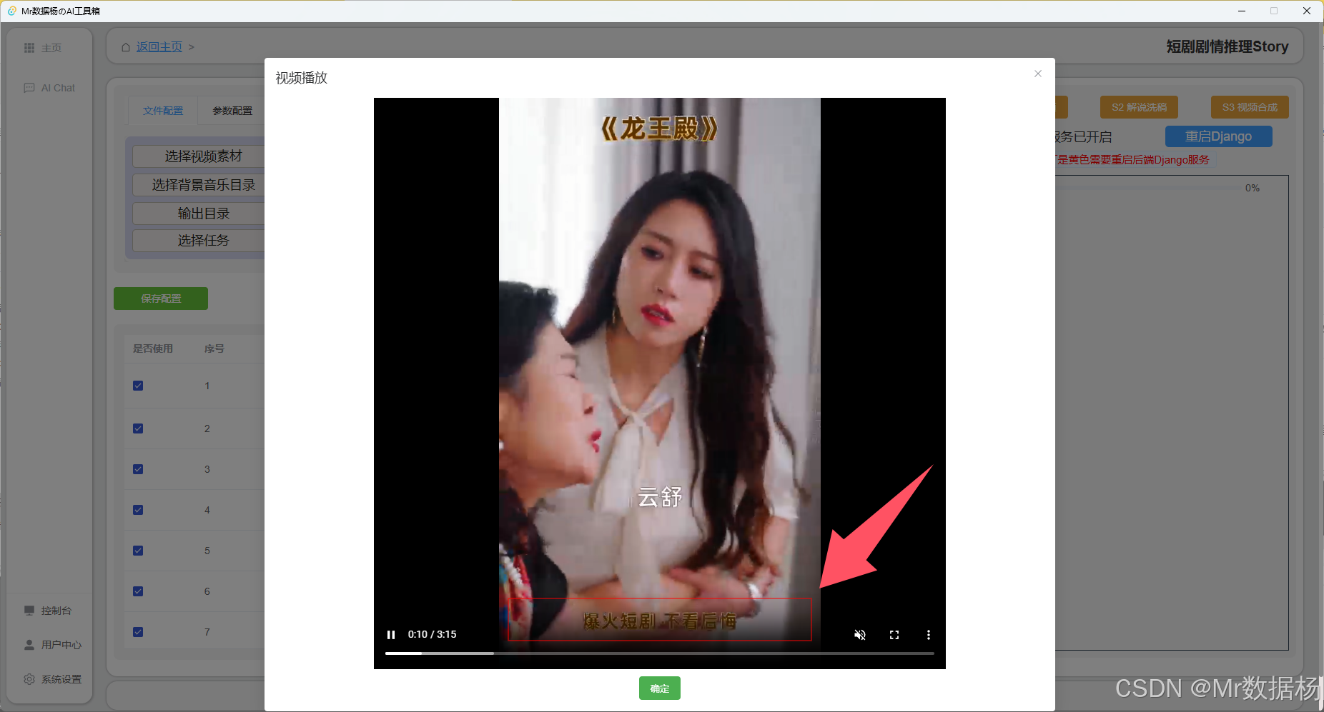Uncheck the checkbox in row 4

coord(138,510)
